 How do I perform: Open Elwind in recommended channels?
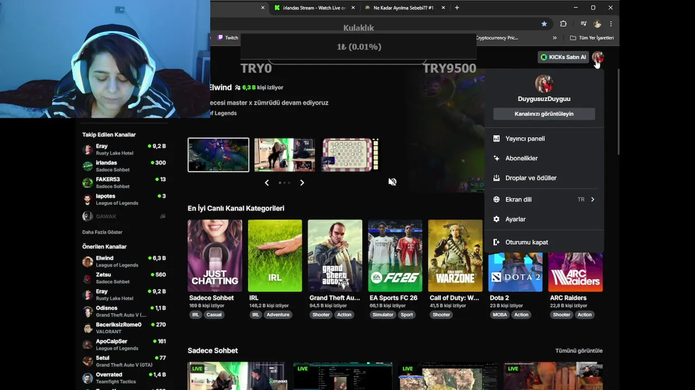(124, 262)
